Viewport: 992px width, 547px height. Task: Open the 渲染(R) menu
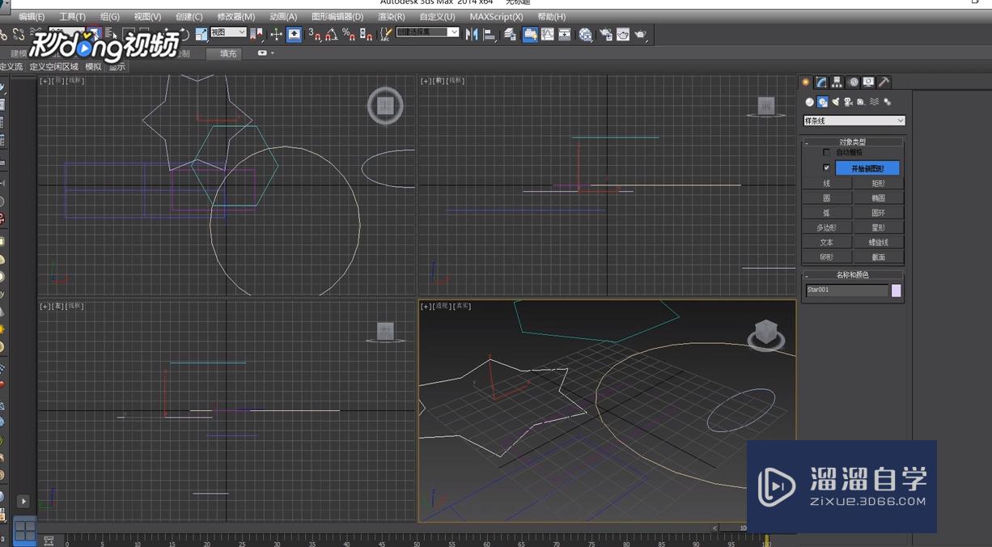pos(391,16)
